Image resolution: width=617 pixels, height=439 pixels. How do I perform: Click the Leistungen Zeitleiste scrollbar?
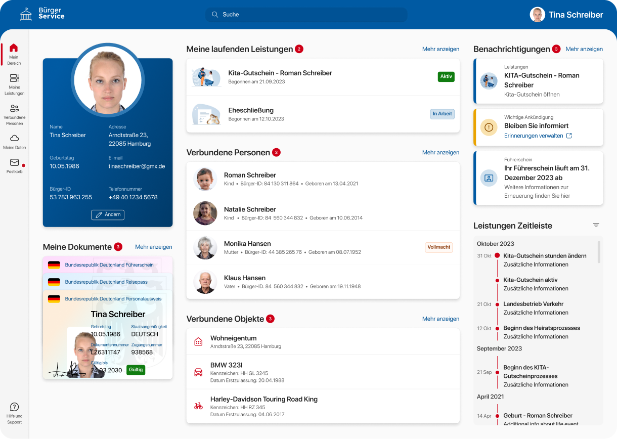[x=599, y=252]
